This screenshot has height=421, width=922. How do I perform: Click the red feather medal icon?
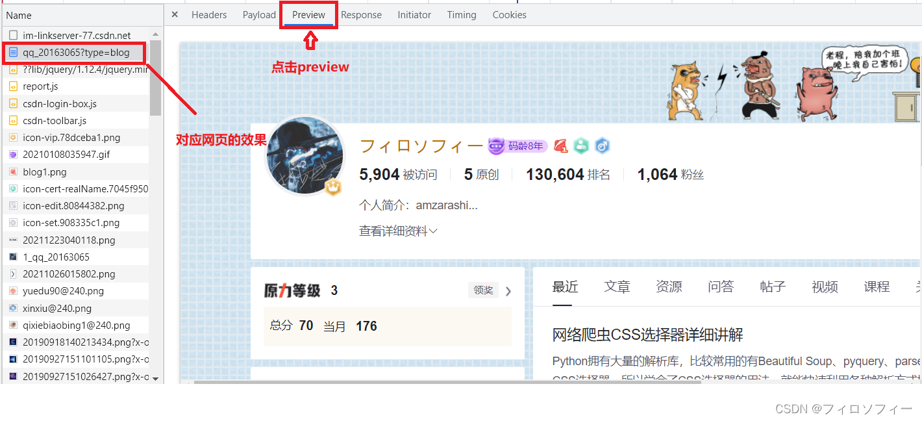560,146
